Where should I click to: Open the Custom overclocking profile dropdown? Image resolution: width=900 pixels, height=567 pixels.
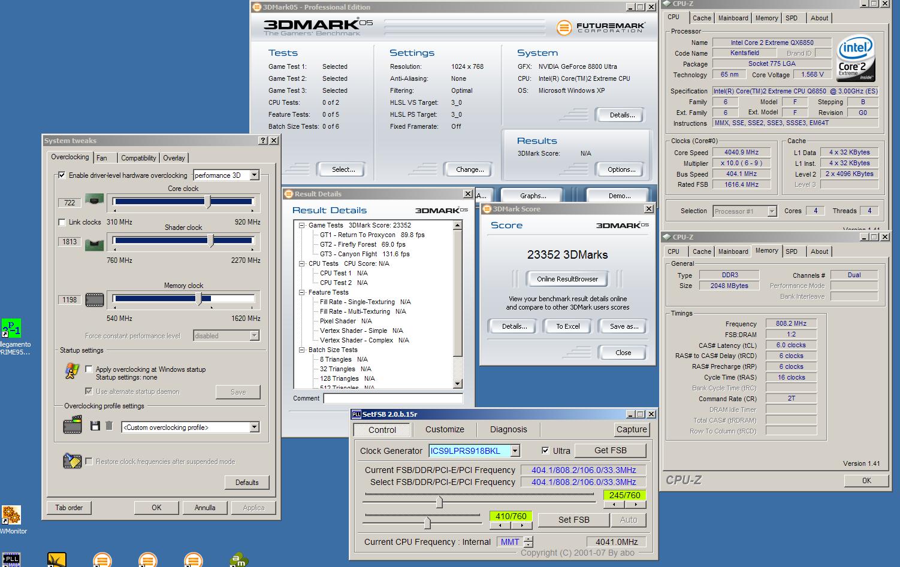[x=255, y=427]
